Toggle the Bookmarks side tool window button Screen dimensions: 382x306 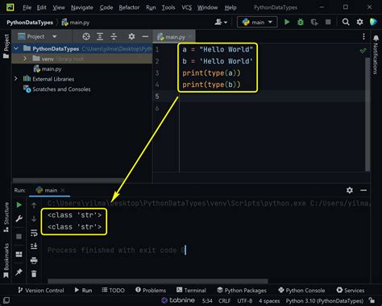click(6, 260)
